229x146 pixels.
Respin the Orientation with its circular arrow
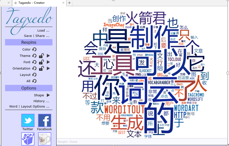click(x=34, y=68)
